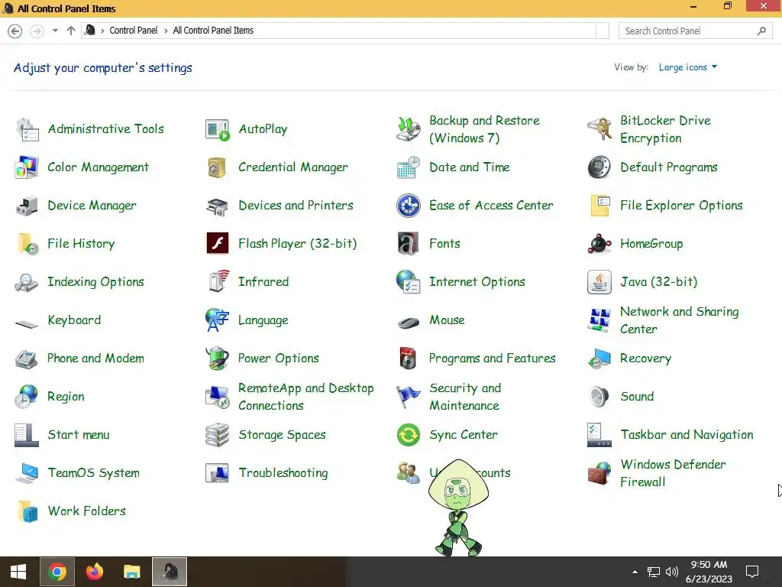Open the Fonts icon
782x587 pixels.
pos(409,244)
